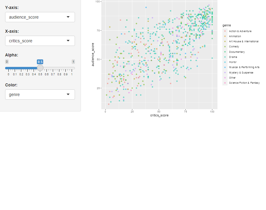This screenshot has width=266, height=210.
Task: Click the Science Fiction & Fantasy legend dot
Action: 225,83
